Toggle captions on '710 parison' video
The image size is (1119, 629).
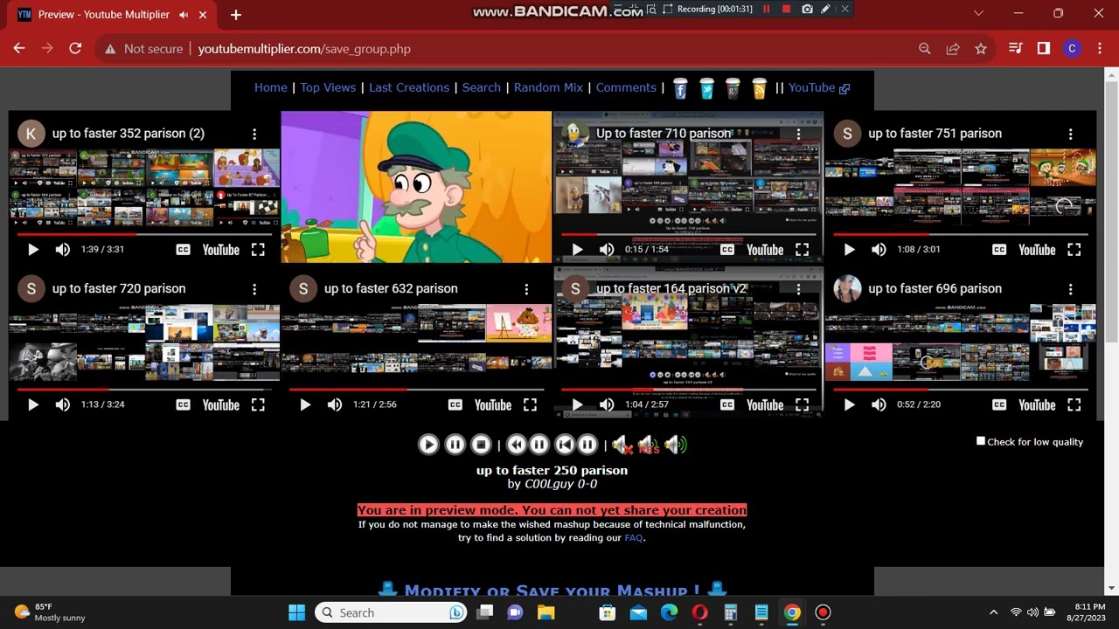click(x=726, y=250)
